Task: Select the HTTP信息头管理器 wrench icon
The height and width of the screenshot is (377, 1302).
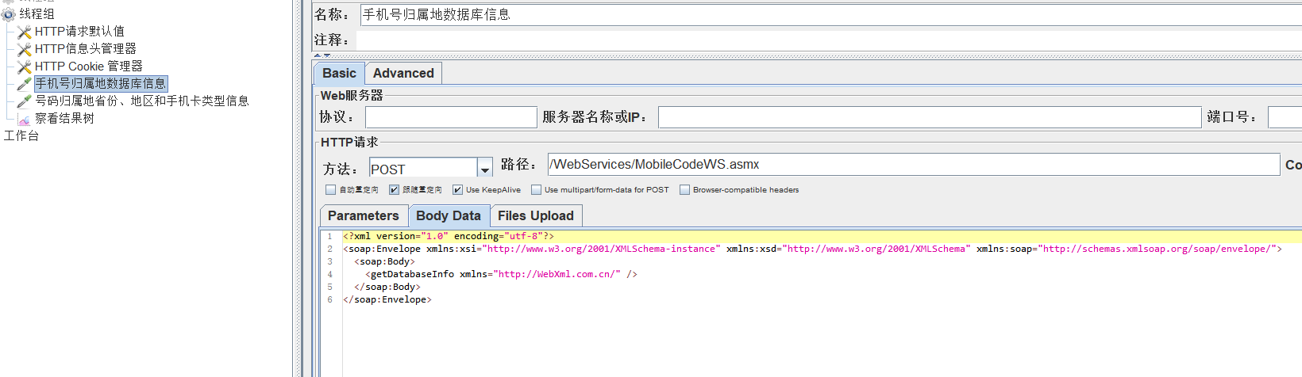Action: point(25,49)
